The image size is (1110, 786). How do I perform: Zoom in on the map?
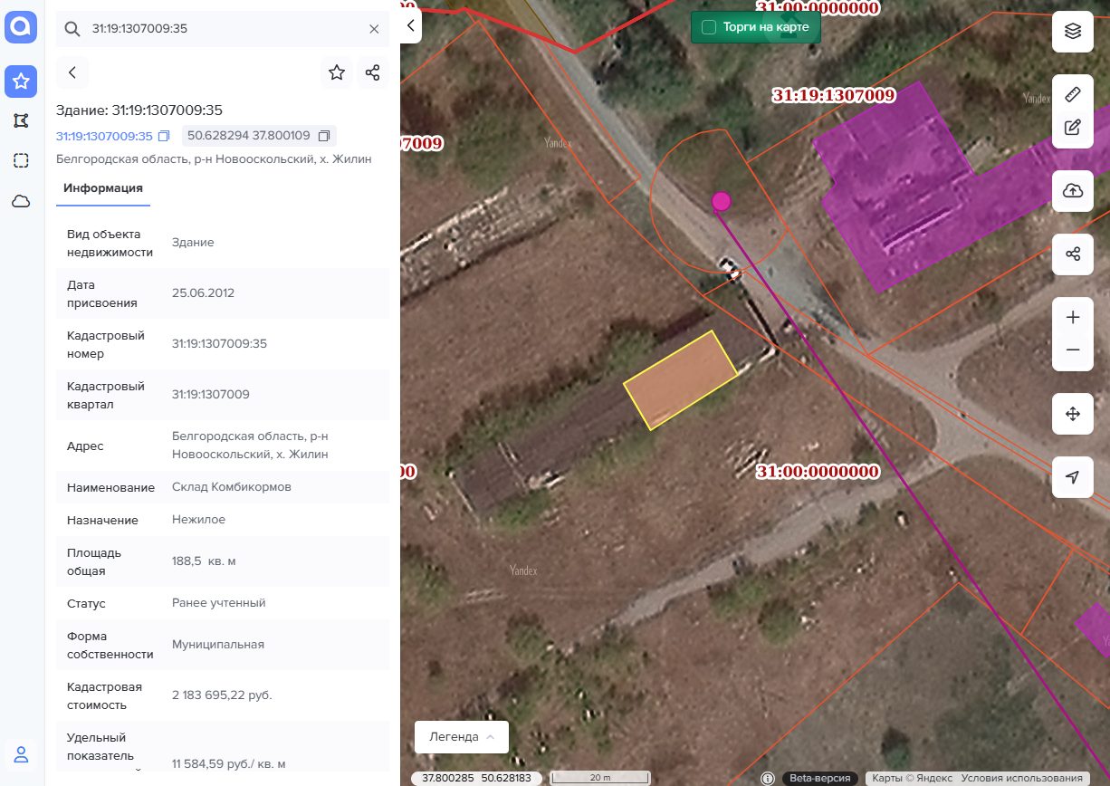point(1073,318)
